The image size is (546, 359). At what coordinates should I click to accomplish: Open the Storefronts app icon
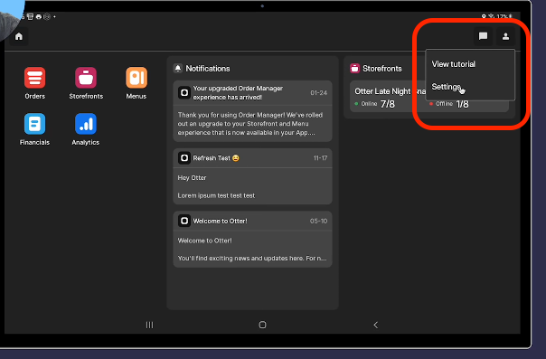tap(86, 78)
